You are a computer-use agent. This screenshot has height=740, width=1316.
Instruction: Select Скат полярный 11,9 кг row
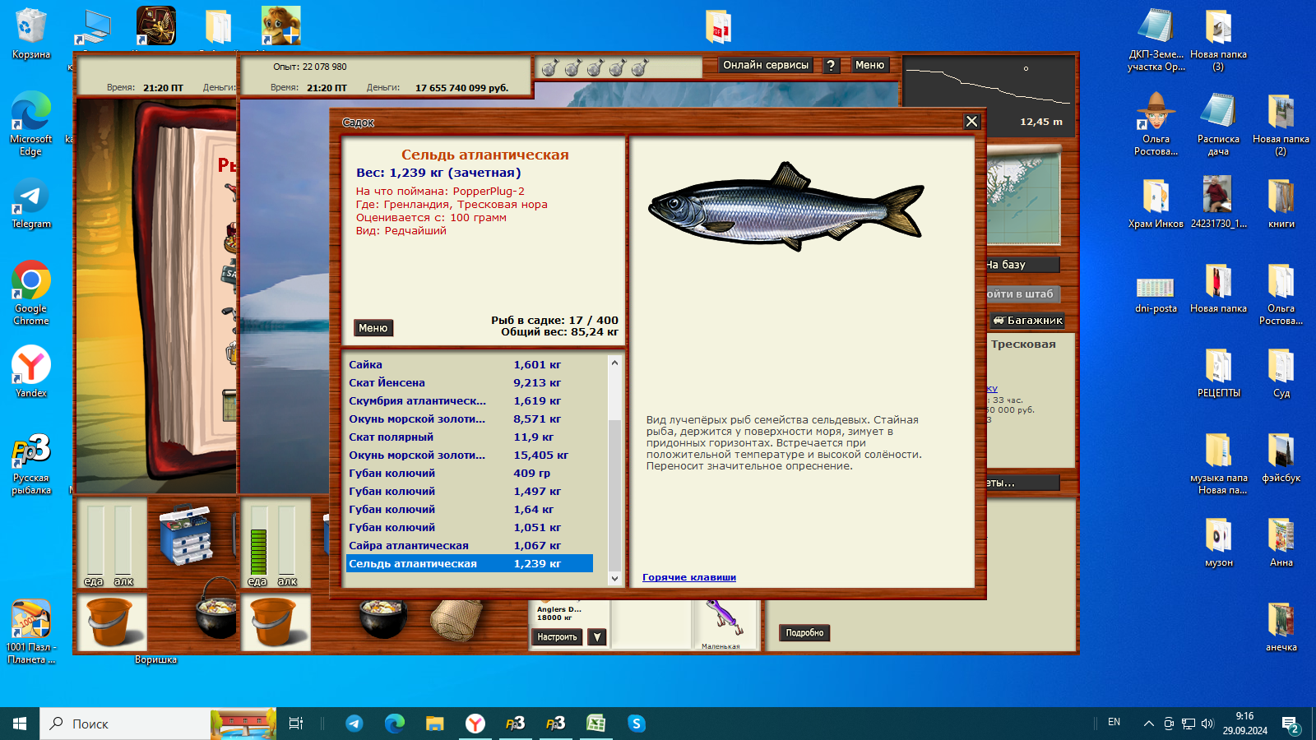pyautogui.click(x=469, y=437)
